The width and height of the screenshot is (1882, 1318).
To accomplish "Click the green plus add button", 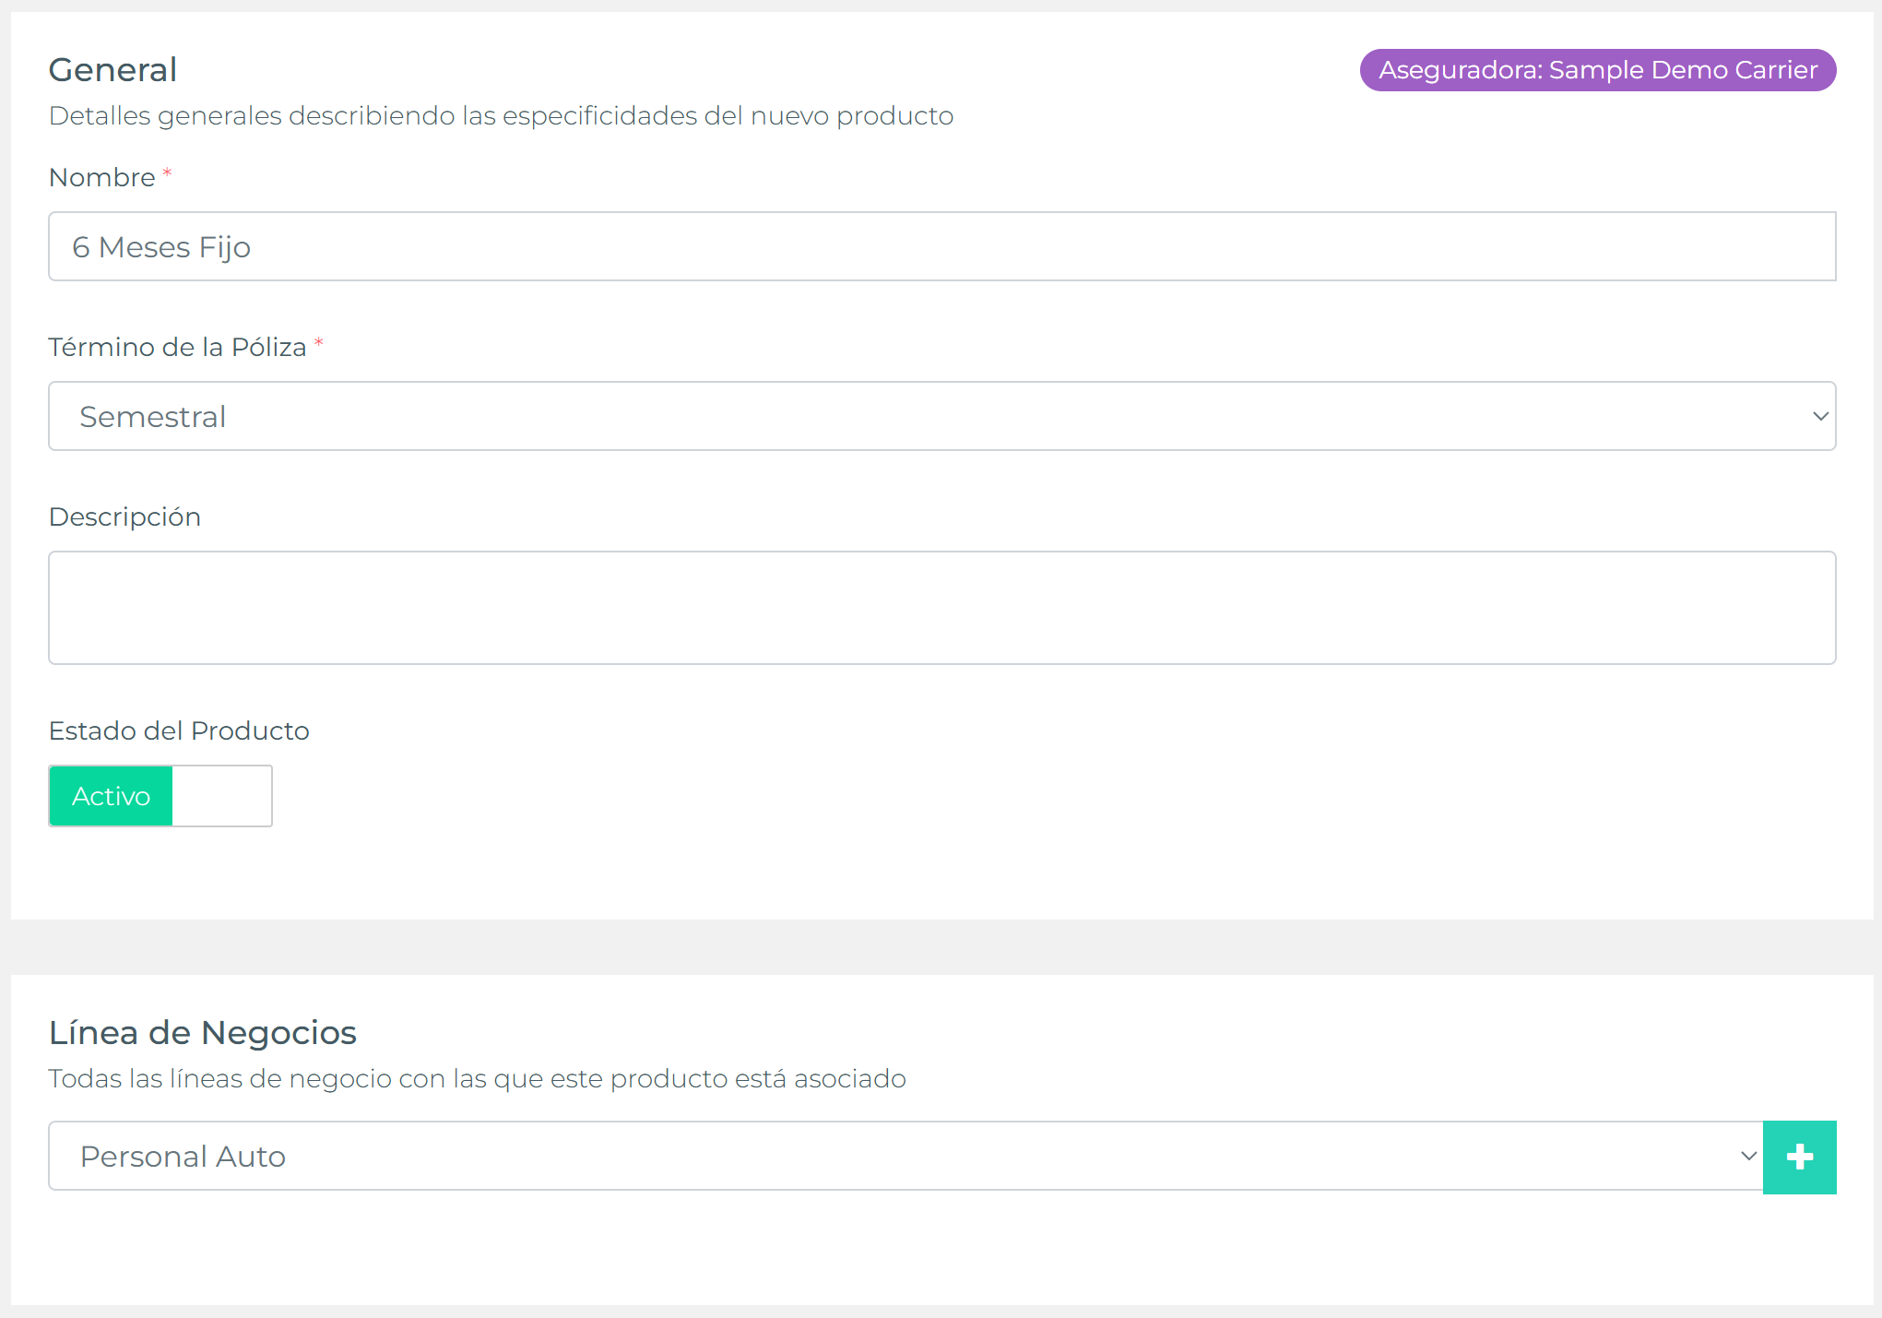I will pyautogui.click(x=1799, y=1157).
